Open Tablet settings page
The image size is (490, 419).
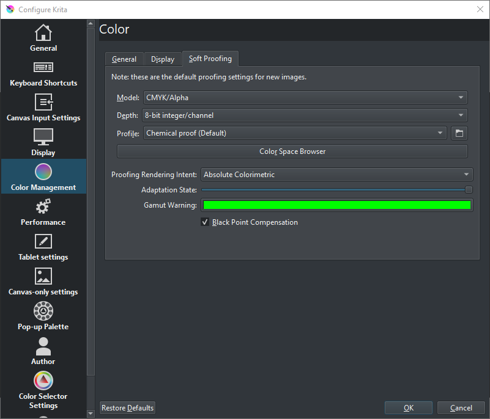click(43, 247)
